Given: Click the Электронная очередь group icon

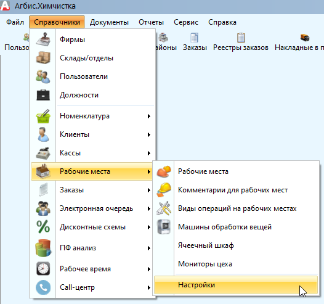Looking at the screenshot, I should (43, 208).
